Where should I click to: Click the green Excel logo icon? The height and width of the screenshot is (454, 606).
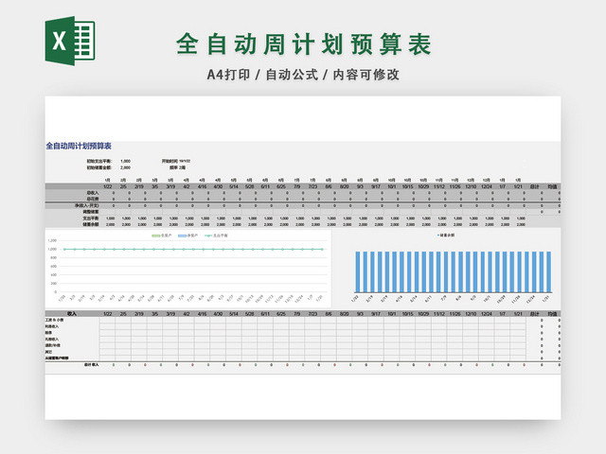click(70, 41)
